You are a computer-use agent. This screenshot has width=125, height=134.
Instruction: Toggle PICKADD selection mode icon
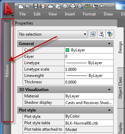click(93, 34)
